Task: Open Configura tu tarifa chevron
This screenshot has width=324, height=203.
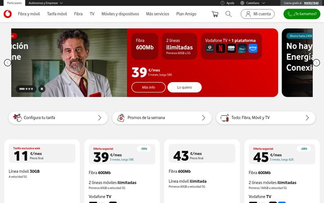Action: coord(99,118)
